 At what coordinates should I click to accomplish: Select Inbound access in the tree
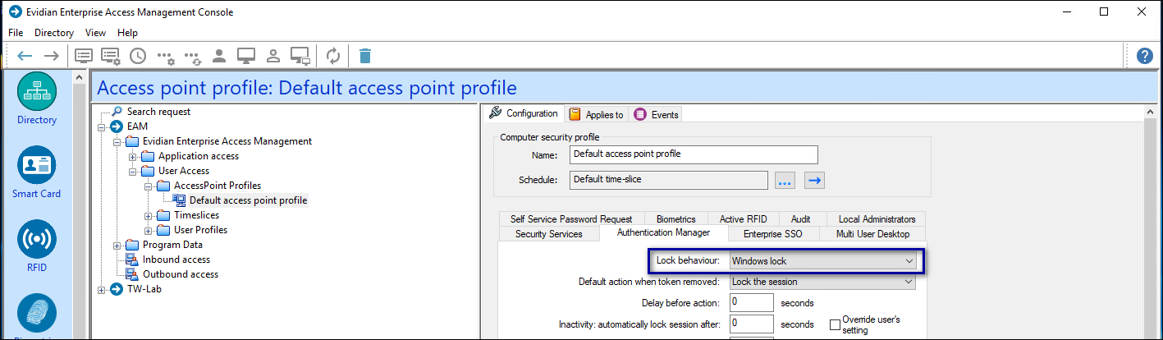(x=176, y=260)
